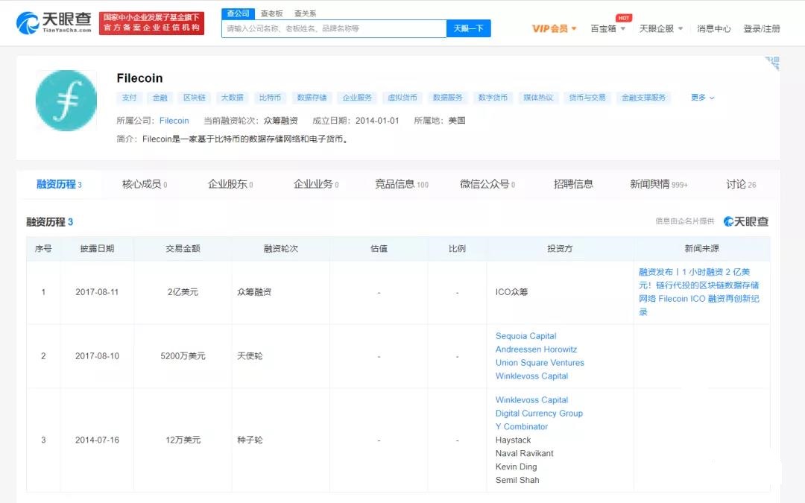
Task: Select the 区块链 tag
Action: (195, 98)
